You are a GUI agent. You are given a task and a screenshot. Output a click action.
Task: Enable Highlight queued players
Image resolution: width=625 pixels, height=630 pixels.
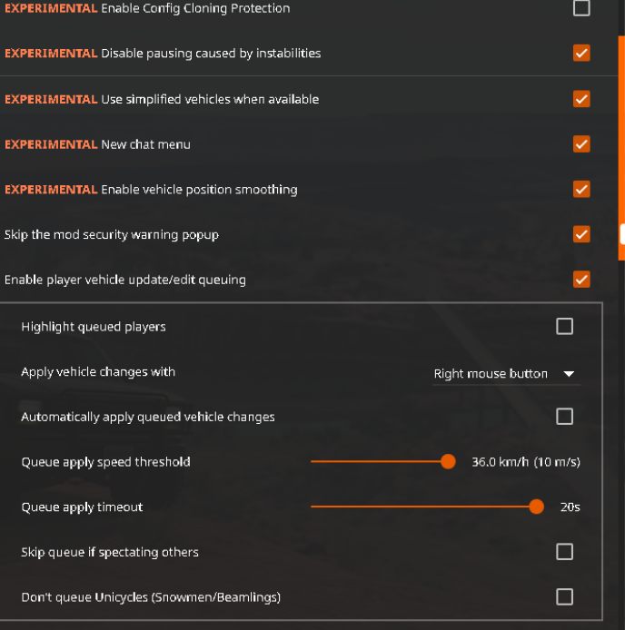564,326
